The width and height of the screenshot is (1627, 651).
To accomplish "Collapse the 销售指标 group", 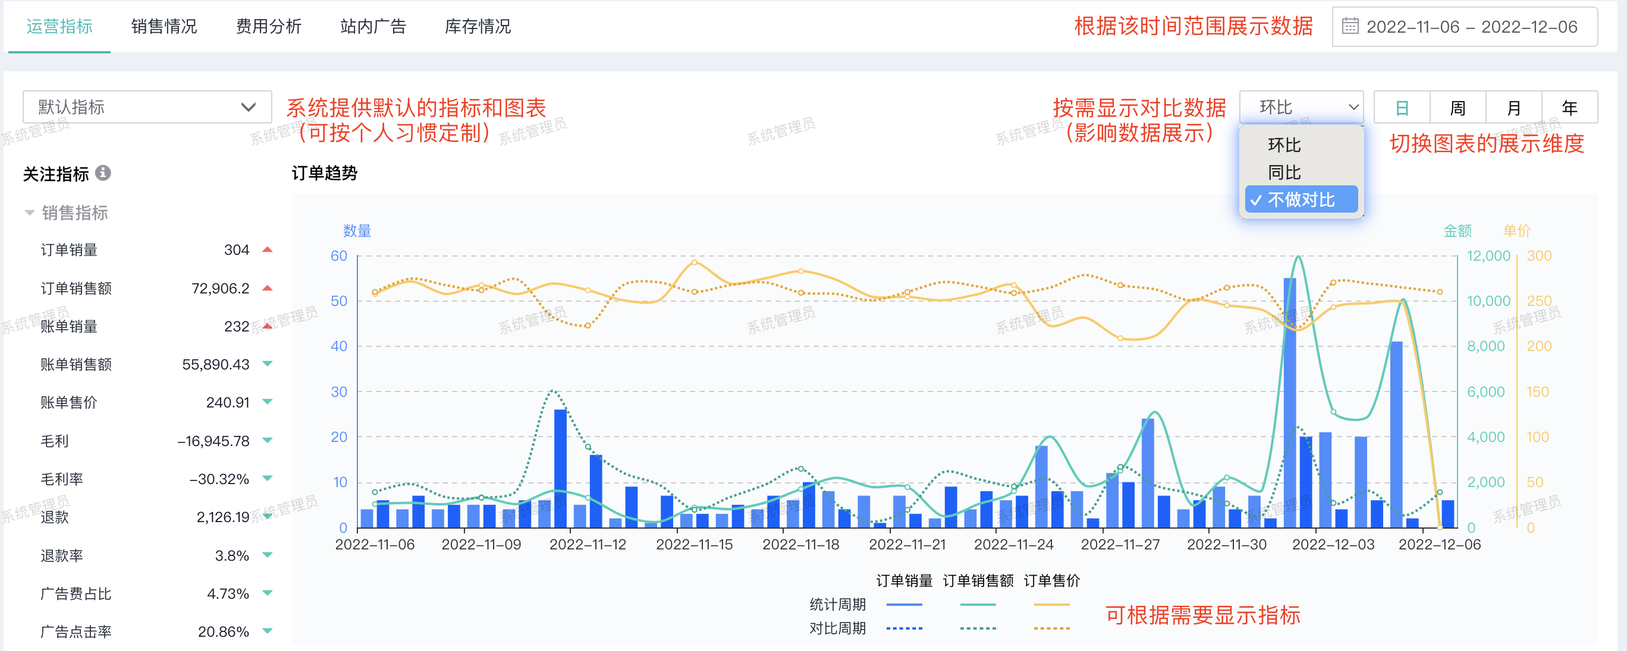I will pos(30,213).
